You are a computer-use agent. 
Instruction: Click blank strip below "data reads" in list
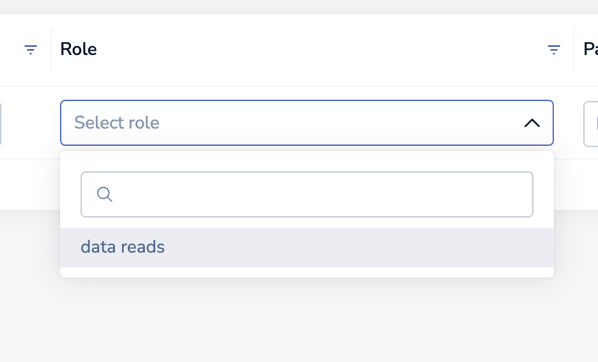click(x=307, y=272)
